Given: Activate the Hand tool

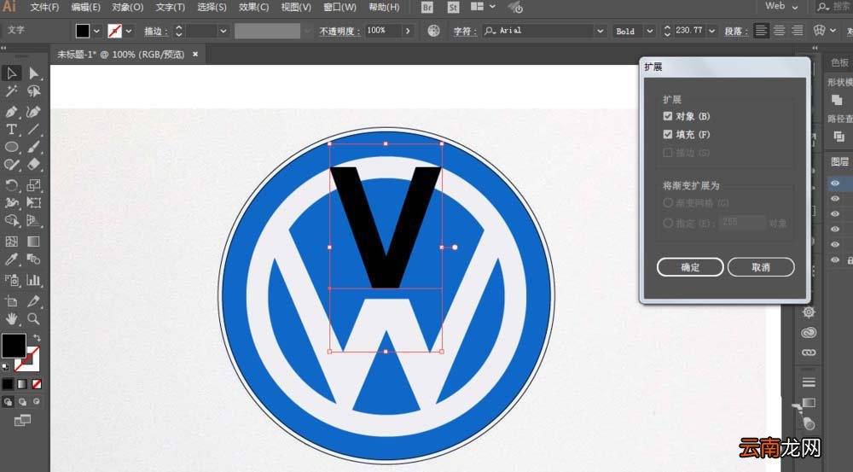Looking at the screenshot, I should point(11,319).
